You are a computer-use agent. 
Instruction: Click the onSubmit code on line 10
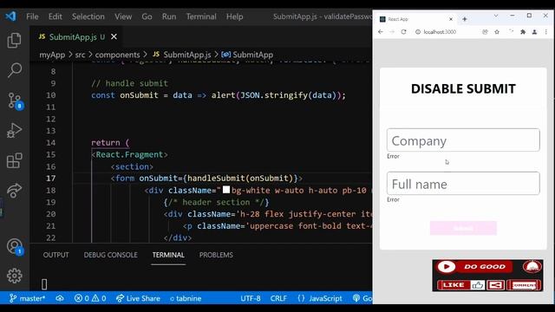pos(139,95)
